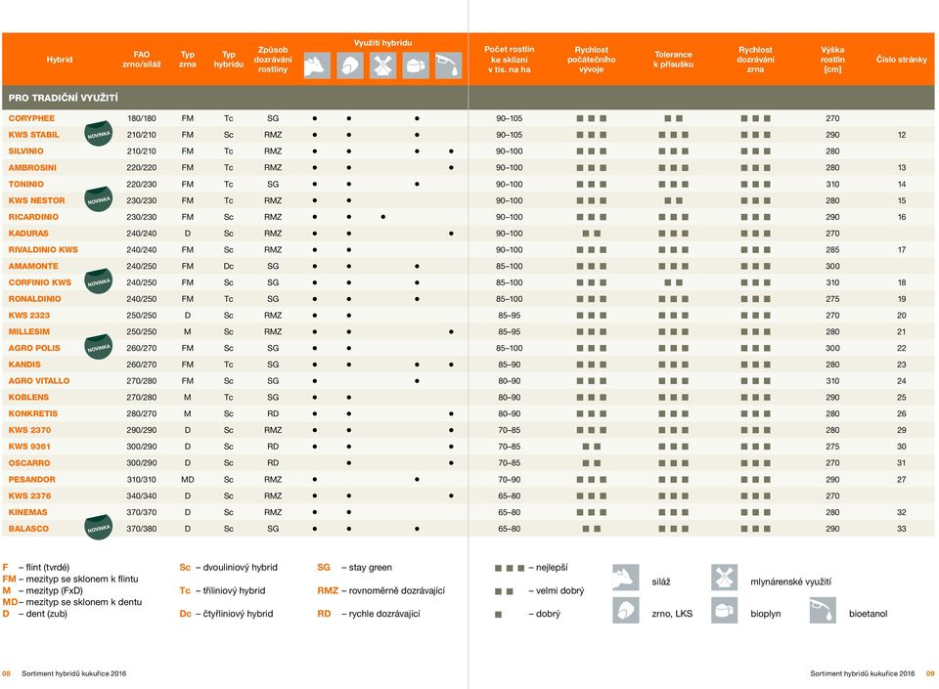
Task: Click the legend bioplyn tank icon
Action: [724, 611]
